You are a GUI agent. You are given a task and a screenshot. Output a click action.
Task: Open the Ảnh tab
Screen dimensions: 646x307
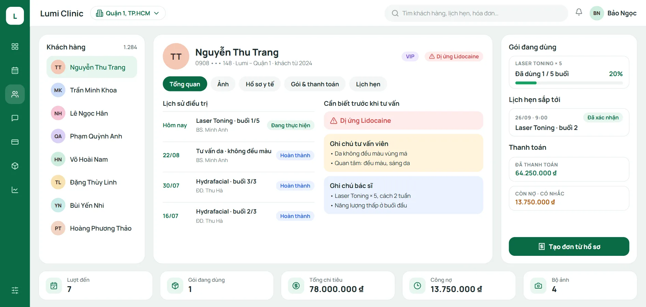pyautogui.click(x=223, y=84)
